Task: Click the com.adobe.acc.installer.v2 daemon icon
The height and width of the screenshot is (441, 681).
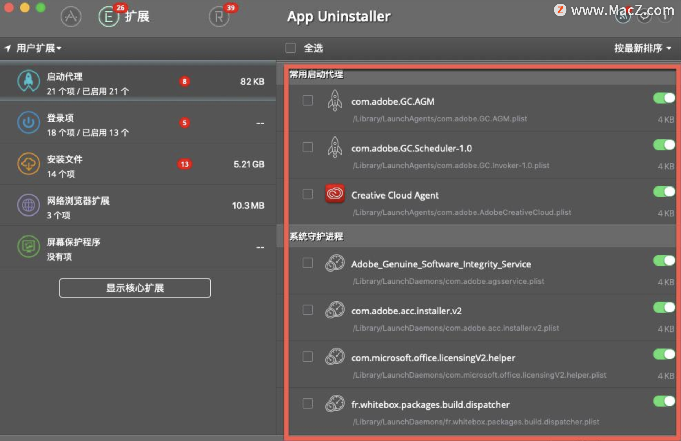Action: click(x=335, y=310)
